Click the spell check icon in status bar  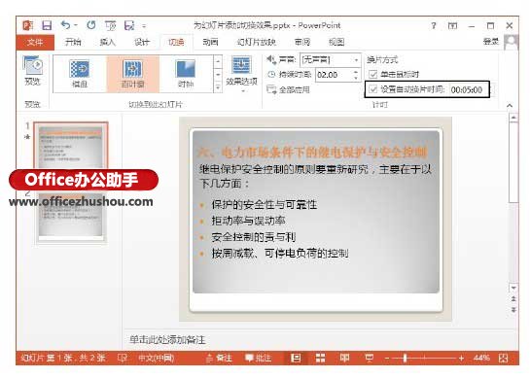click(122, 358)
